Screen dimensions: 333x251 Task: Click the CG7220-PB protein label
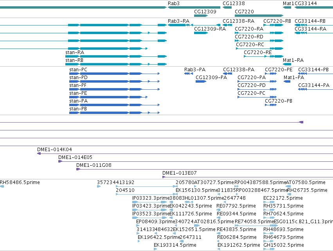tap(279, 101)
